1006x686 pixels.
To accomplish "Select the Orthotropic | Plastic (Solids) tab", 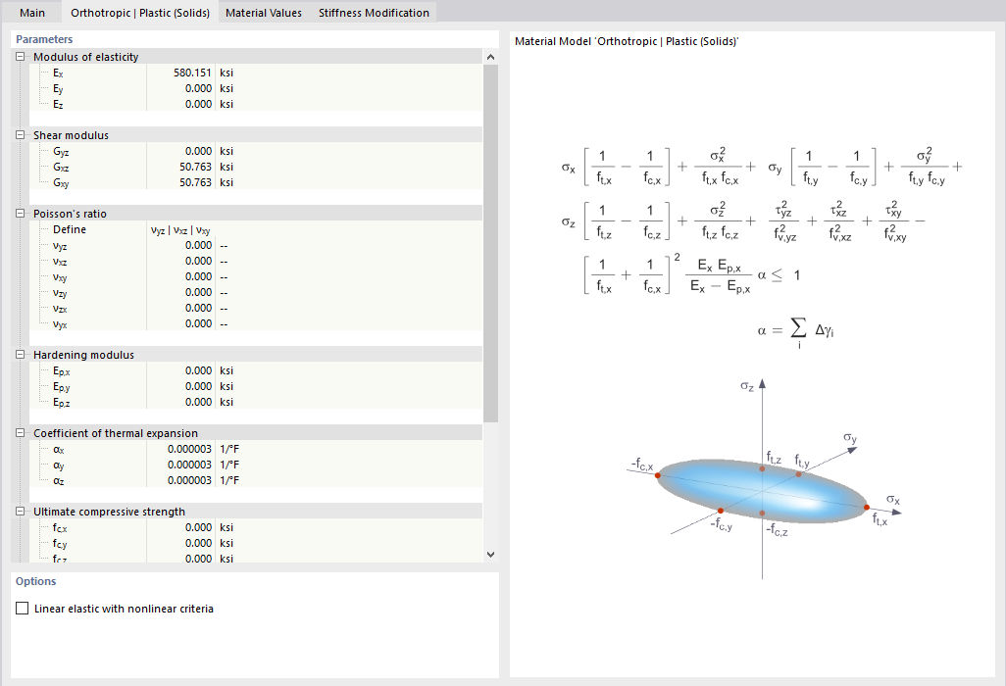I will point(140,13).
